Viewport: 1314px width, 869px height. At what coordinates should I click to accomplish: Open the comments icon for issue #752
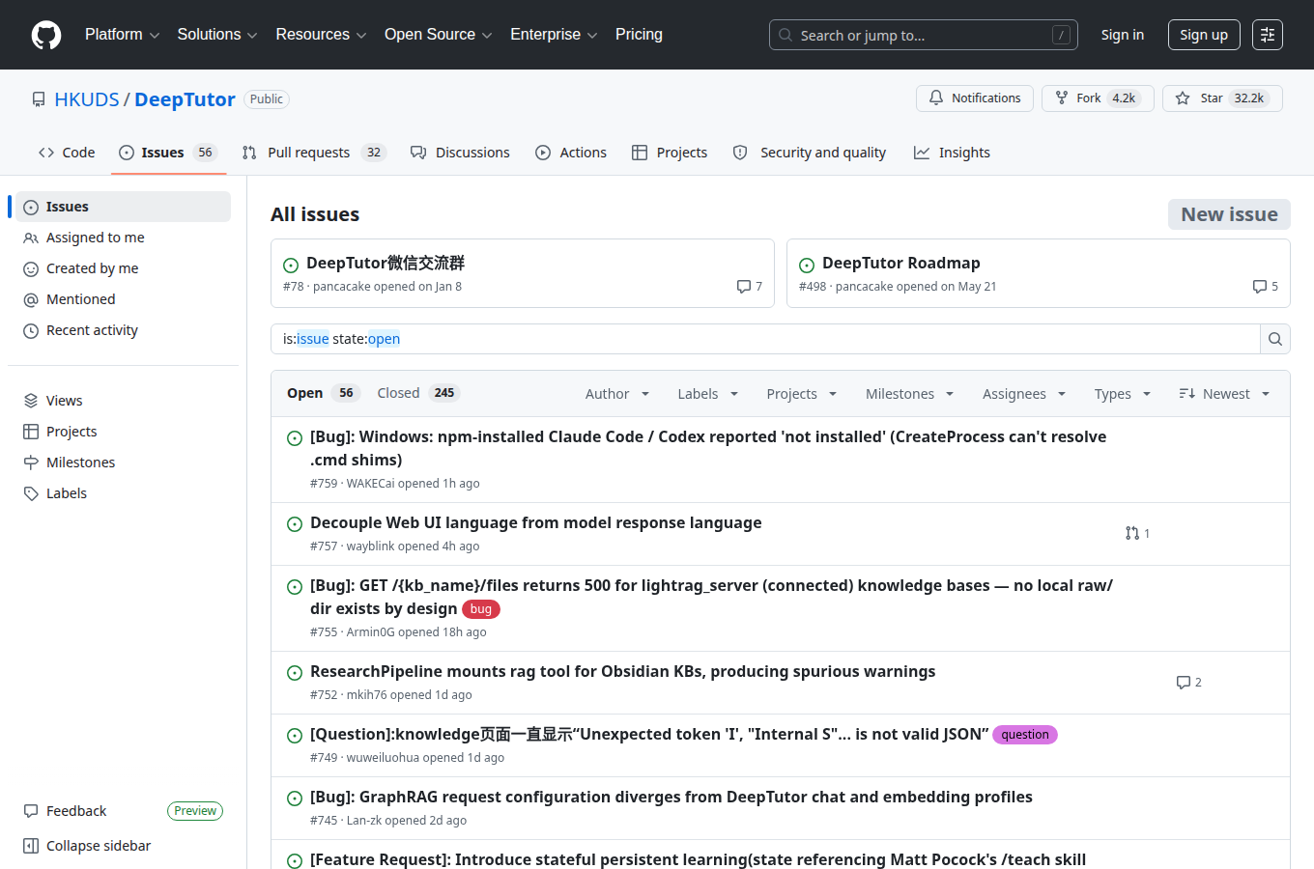pyautogui.click(x=1188, y=682)
